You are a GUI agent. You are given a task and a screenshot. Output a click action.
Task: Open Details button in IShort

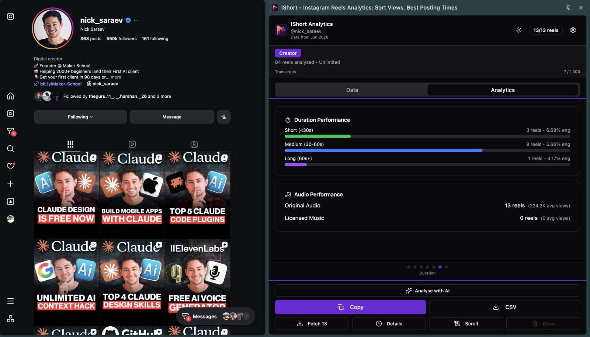[389, 324]
